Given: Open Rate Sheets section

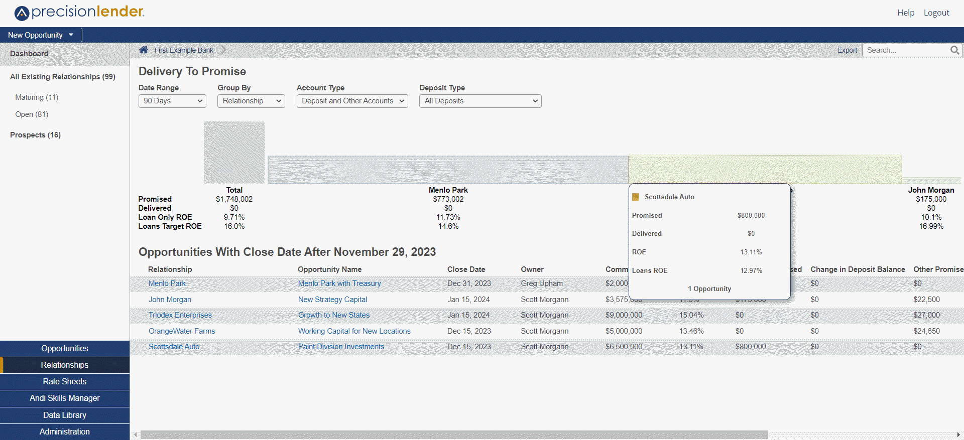Looking at the screenshot, I should click(65, 381).
